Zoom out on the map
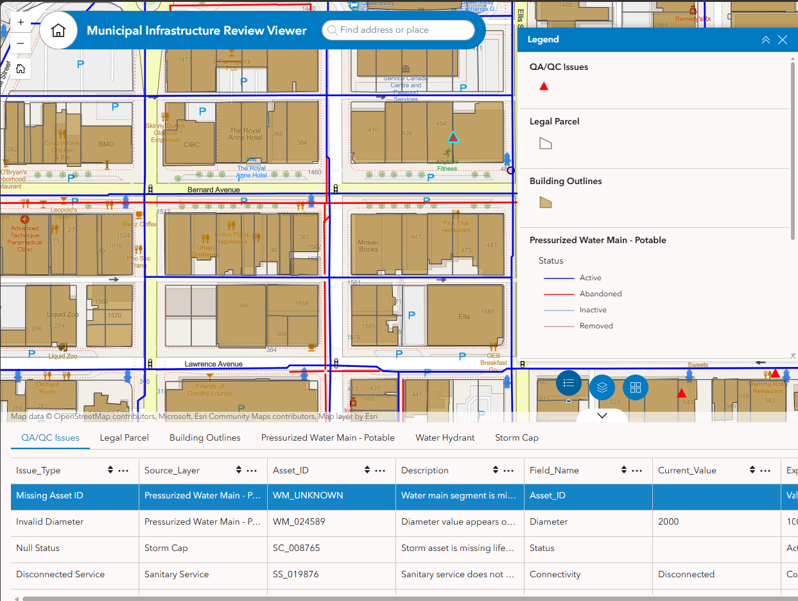The image size is (798, 601). pos(21,43)
